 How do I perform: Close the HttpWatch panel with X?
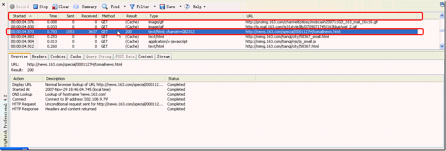click(4, 4)
